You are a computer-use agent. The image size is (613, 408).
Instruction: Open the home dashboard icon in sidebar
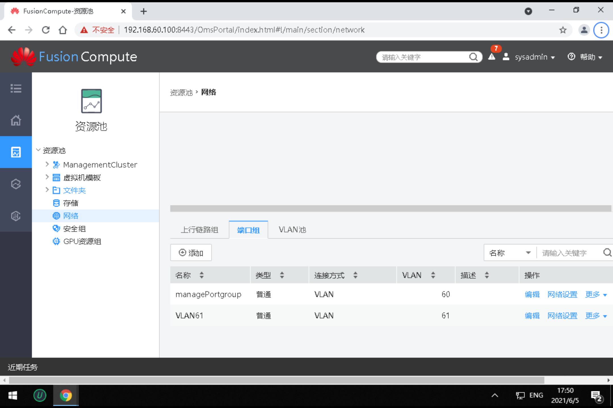point(16,120)
